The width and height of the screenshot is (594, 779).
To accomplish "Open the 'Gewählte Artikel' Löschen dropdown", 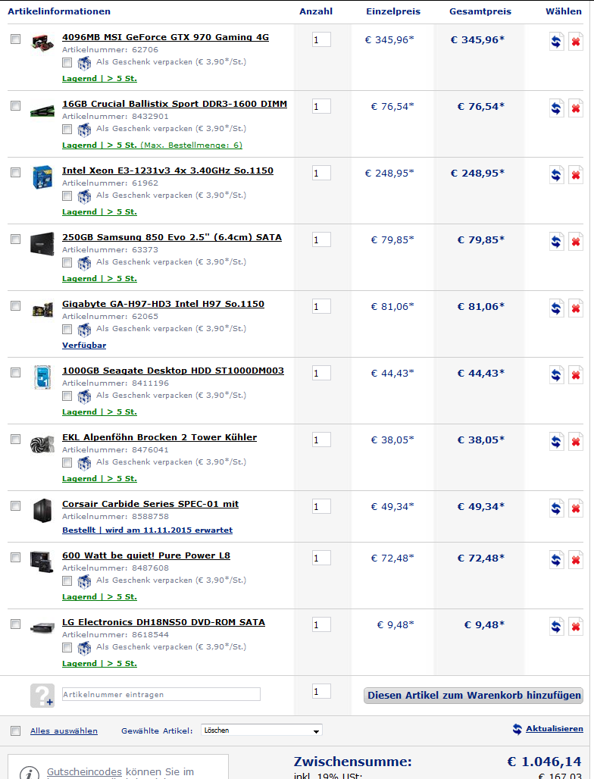I will (x=261, y=731).
